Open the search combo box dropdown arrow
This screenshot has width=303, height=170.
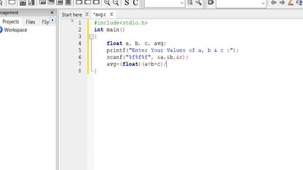pyautogui.click(x=182, y=3)
